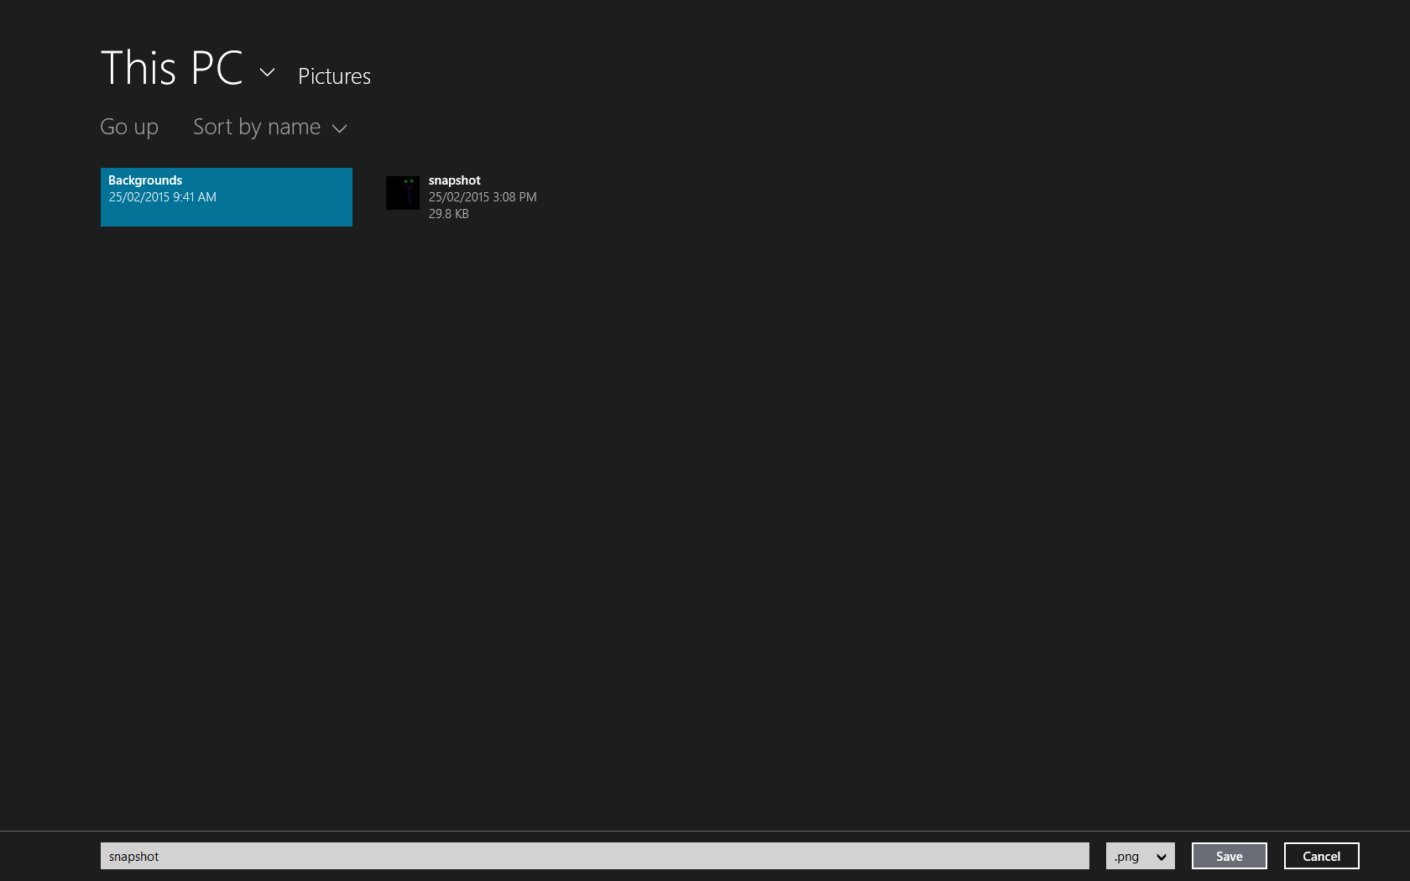Click the 29.8 KB file size text
Screen dimensions: 1410x881
pos(448,214)
